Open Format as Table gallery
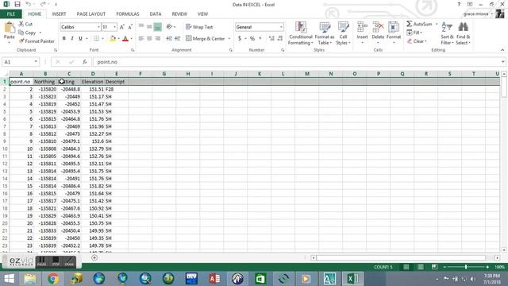Screen dimensions: 508x286 (325, 33)
